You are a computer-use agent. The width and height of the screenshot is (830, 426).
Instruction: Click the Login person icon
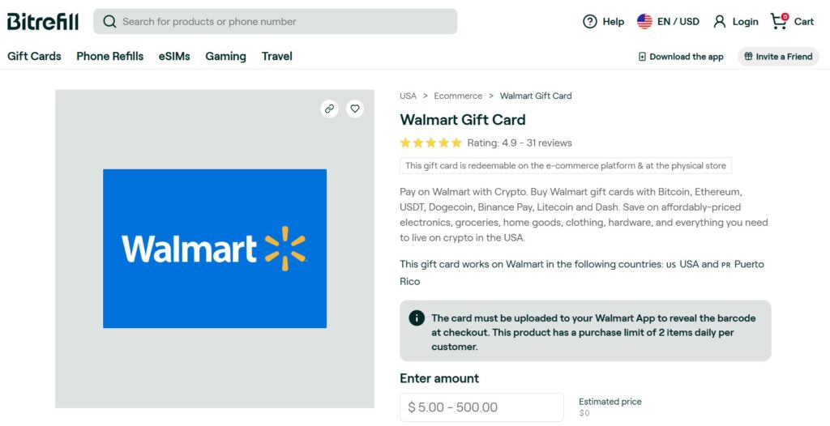(720, 22)
